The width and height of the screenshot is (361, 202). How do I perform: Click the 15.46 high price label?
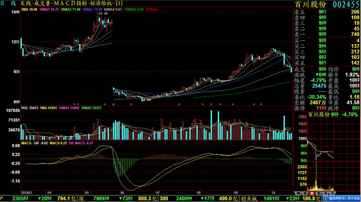click(103, 14)
